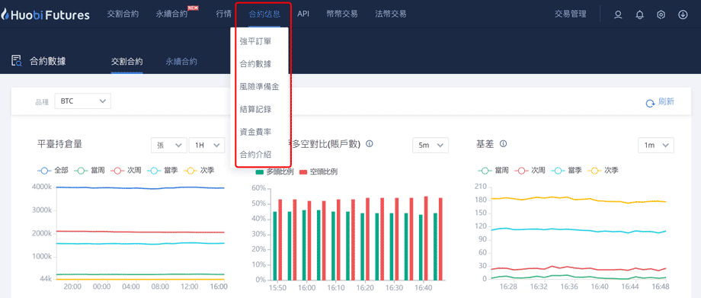Click the Huobi Futures logo
The image size is (701, 298).
click(x=46, y=14)
